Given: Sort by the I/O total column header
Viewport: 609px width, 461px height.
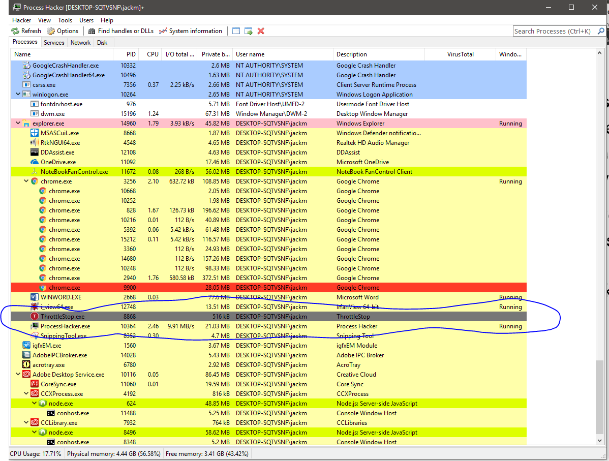Looking at the screenshot, I should pos(179,54).
